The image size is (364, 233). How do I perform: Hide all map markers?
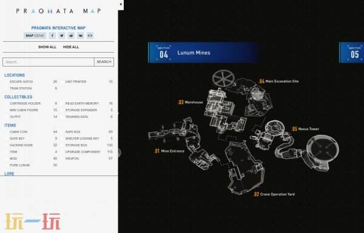coord(71,47)
